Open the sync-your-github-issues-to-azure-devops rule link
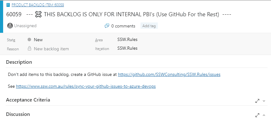 coord(86,86)
